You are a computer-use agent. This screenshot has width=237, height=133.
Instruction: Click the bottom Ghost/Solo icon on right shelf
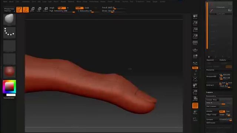coord(195,119)
